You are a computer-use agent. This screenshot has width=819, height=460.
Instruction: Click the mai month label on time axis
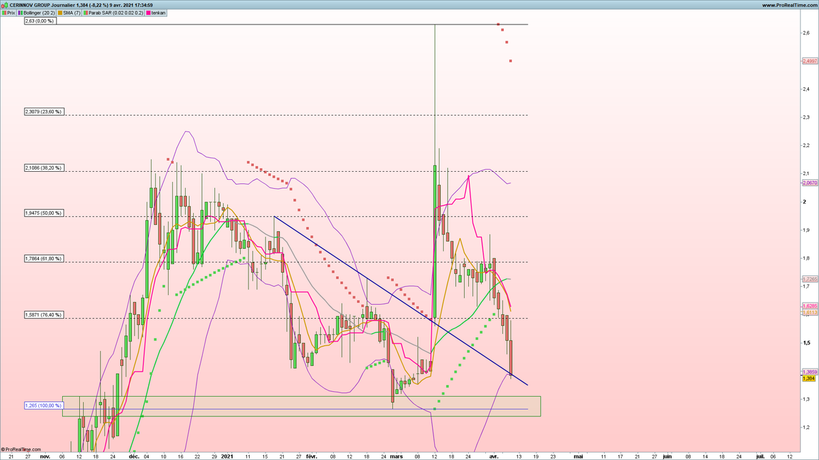577,455
